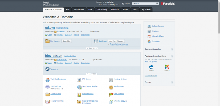Viewport: 220px width, 106px height.
Task: Click the Password-Protected Directories folder icon
Action: [79, 102]
